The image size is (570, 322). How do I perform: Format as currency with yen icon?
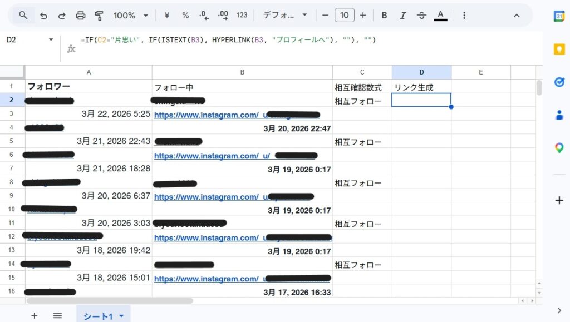[x=166, y=16]
